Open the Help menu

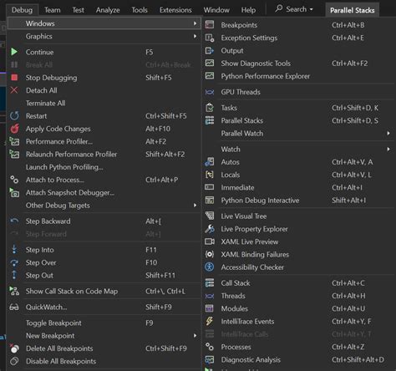pos(248,10)
